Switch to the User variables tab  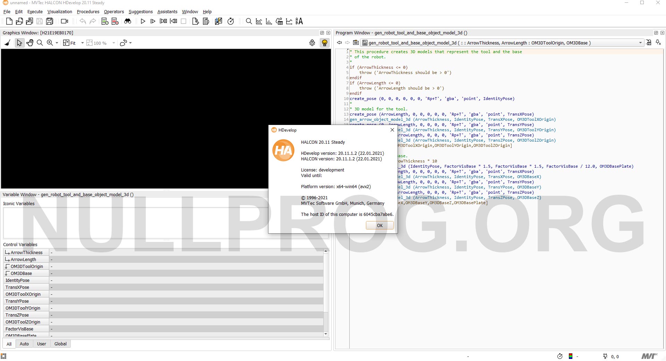[x=42, y=344]
